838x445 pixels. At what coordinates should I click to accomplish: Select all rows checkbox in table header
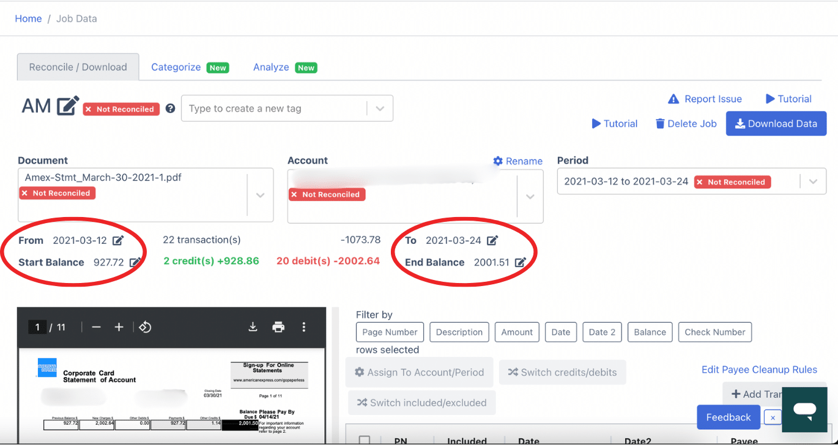click(365, 440)
